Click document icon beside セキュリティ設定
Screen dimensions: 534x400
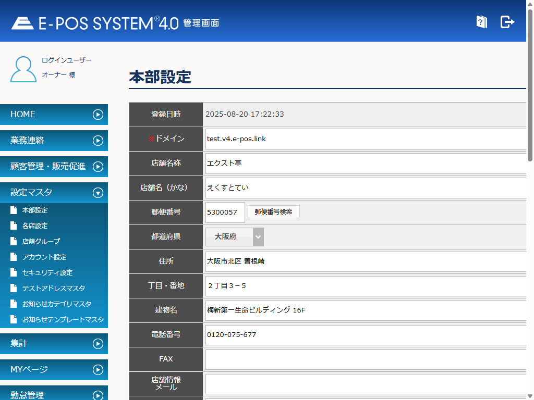point(14,273)
